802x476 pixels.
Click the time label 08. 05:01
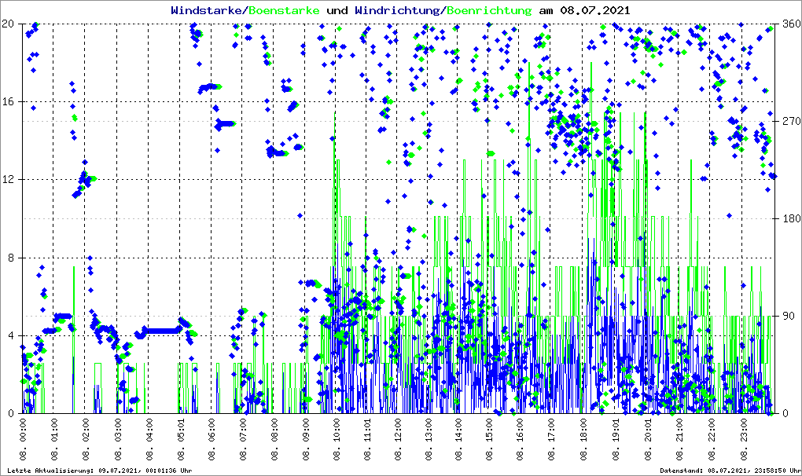[x=180, y=440]
